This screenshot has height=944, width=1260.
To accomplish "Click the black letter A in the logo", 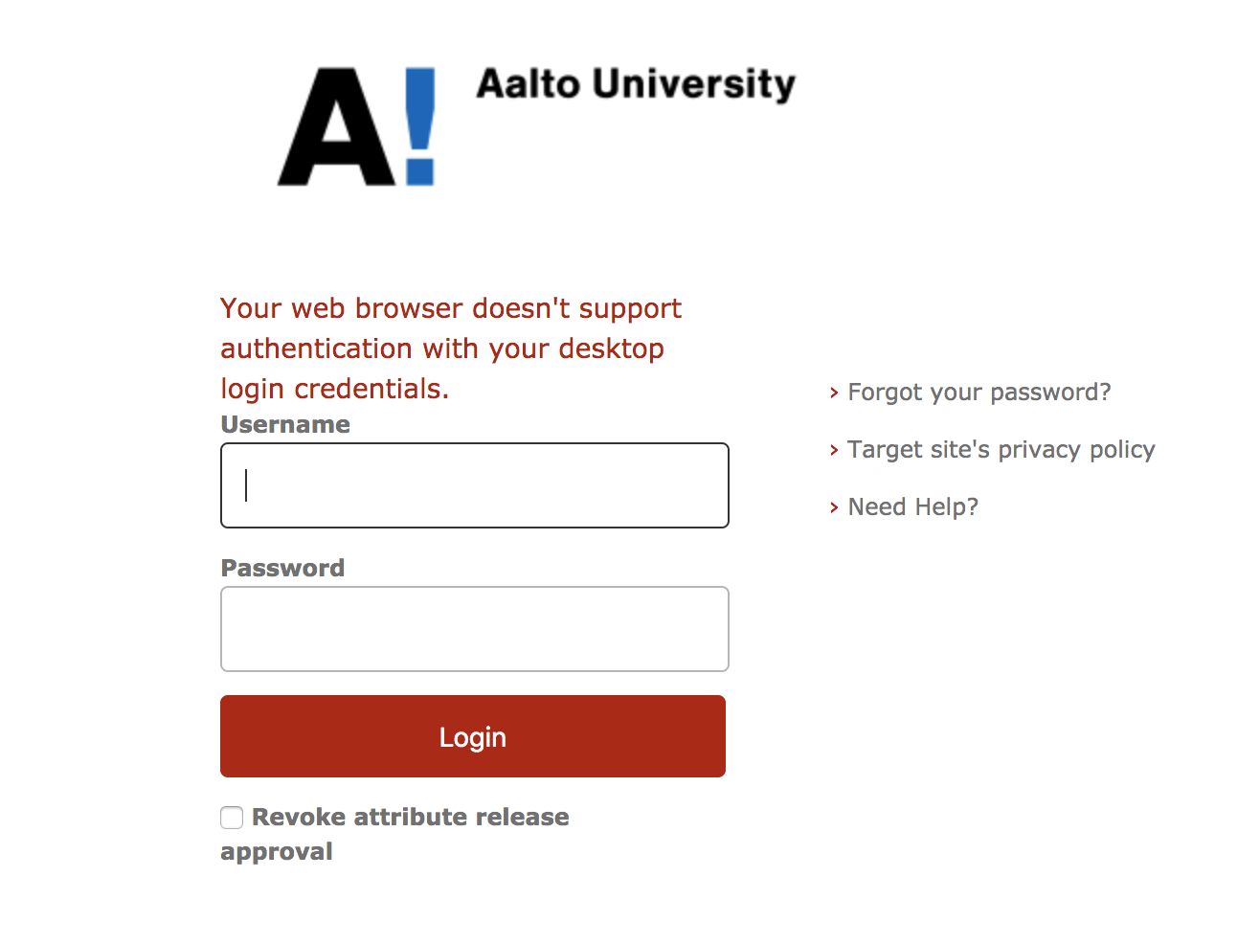I will click(335, 129).
